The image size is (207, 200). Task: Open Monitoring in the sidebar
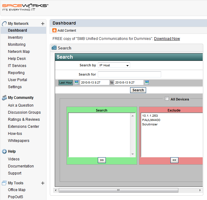[x=17, y=45]
